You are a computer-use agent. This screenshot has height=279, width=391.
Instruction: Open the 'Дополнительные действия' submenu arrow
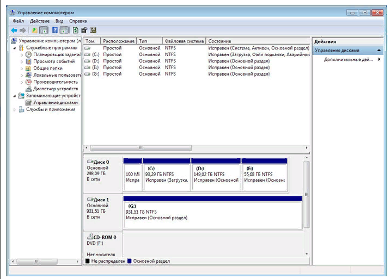[379, 59]
